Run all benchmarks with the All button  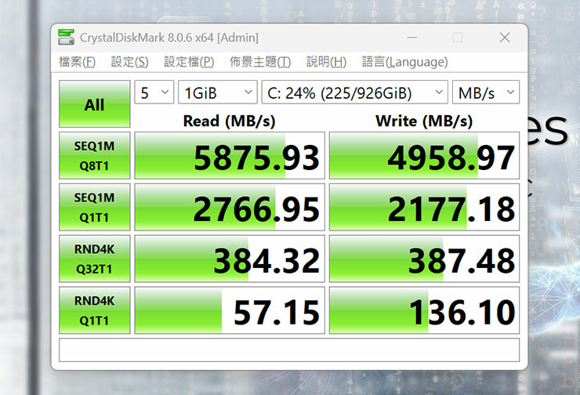point(94,104)
